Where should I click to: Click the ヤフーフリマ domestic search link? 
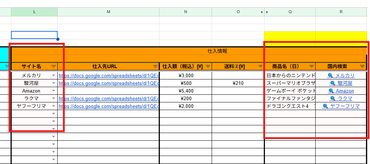coord(341,106)
